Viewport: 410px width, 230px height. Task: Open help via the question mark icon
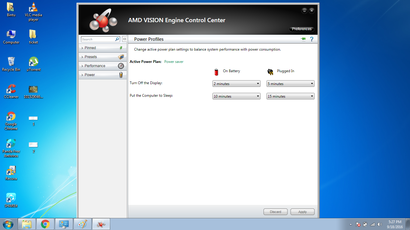312,39
